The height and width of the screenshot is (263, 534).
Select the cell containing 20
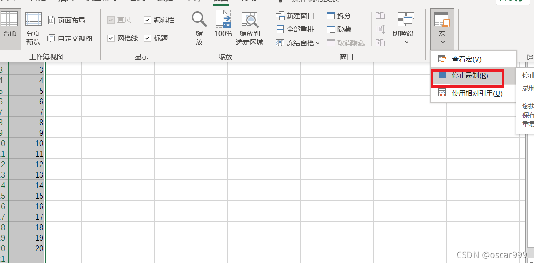(27, 248)
